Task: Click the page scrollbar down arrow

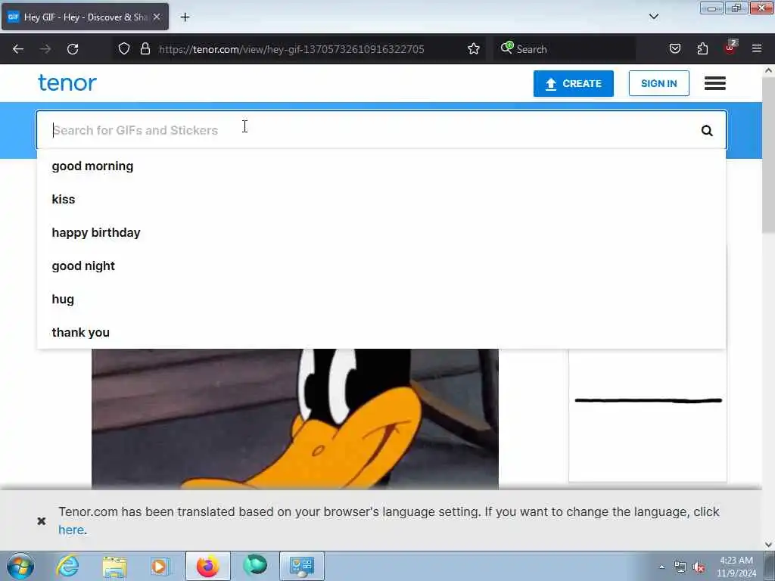Action: 768,545
